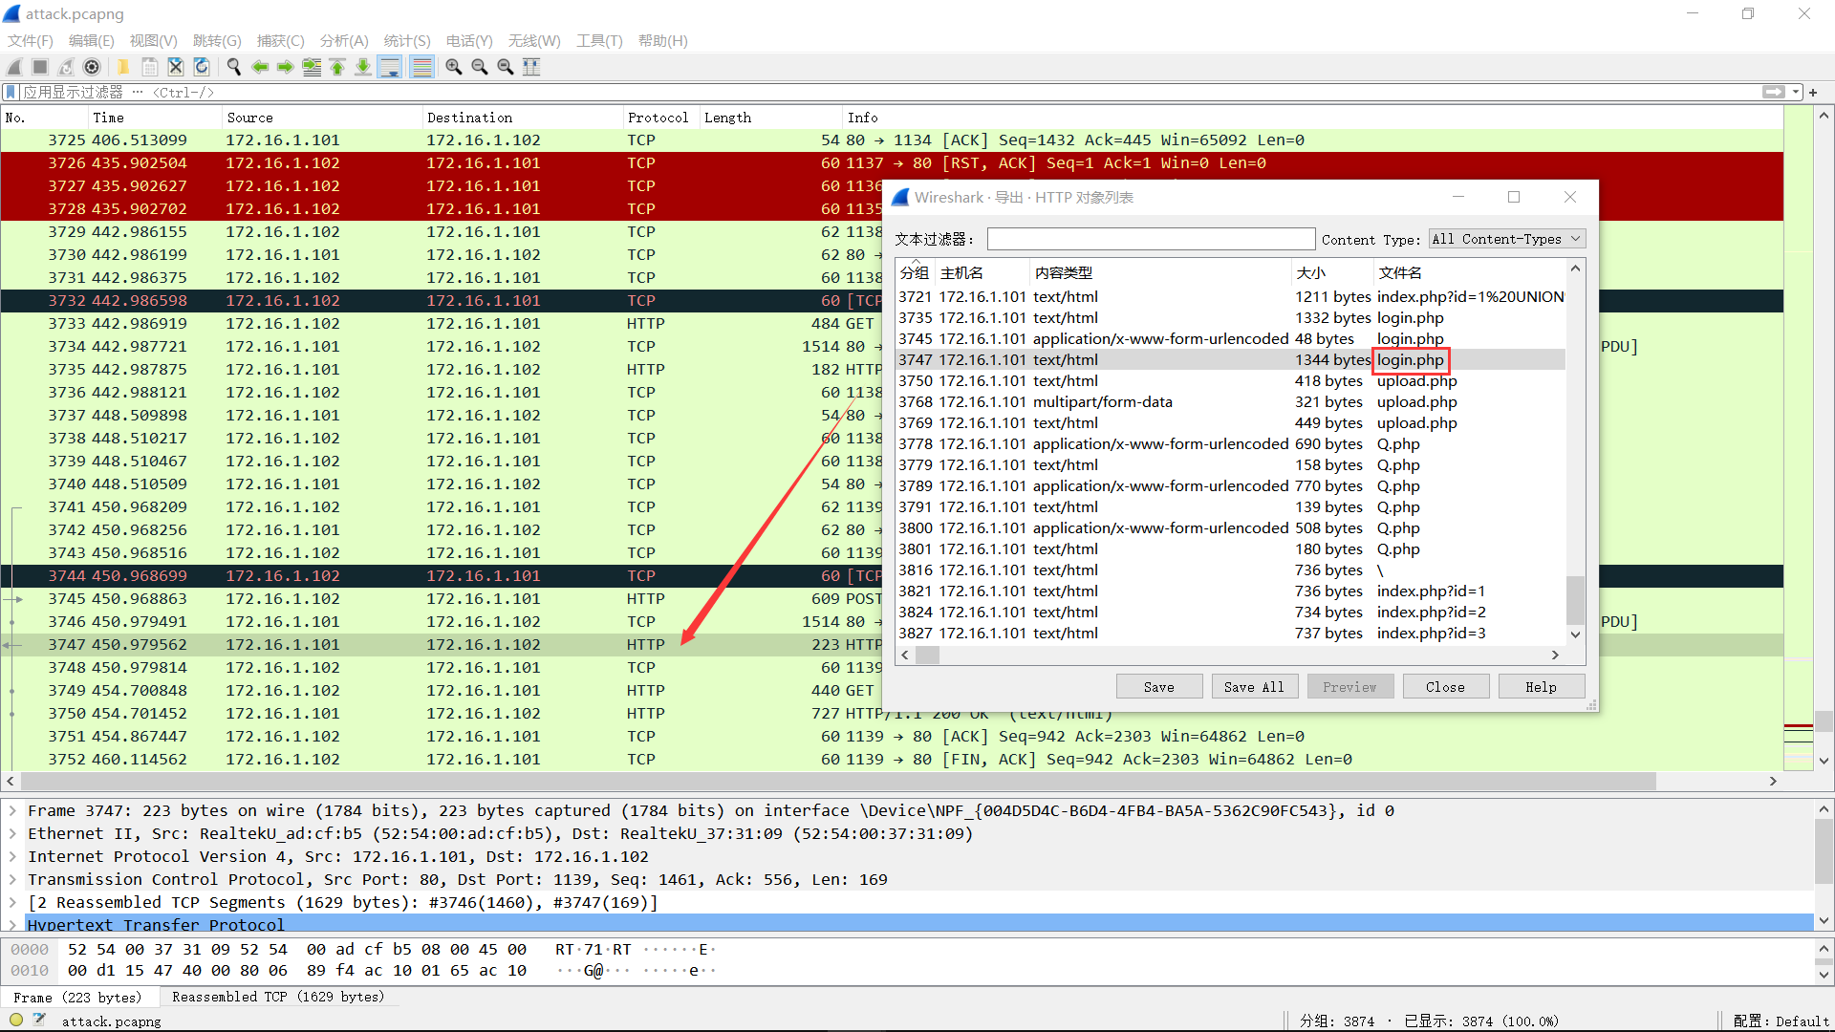Image resolution: width=1835 pixels, height=1032 pixels.
Task: Open the 统计(S) menu
Action: tap(407, 41)
